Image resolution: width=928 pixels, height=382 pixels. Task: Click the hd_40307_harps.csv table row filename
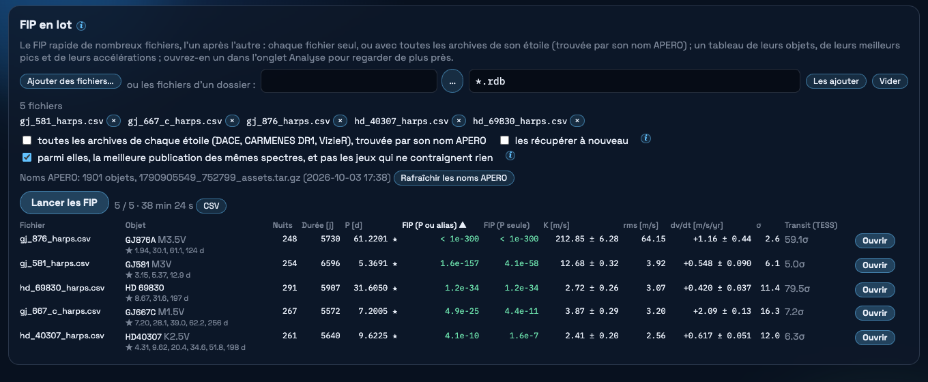[x=62, y=336]
